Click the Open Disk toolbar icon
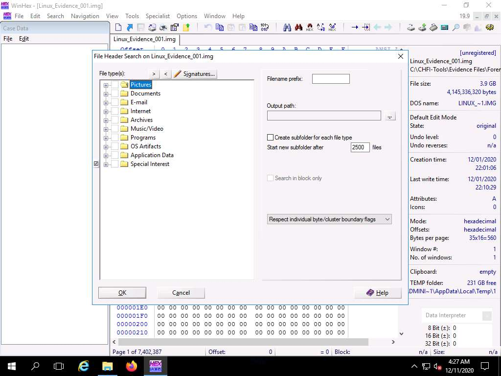 tap(411, 27)
